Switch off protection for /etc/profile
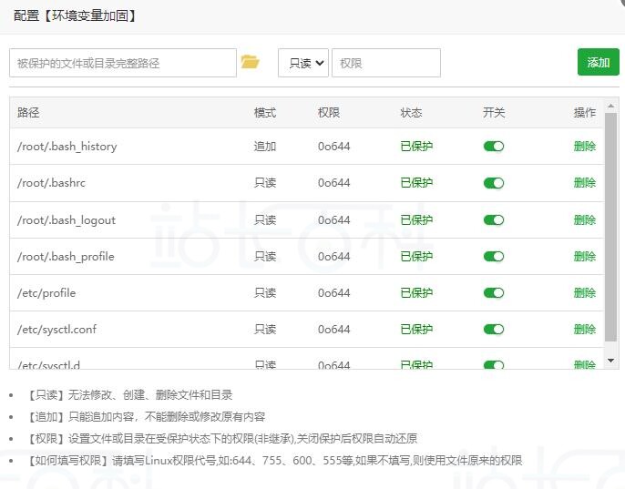Screen dimensions: 625x489 (494, 292)
